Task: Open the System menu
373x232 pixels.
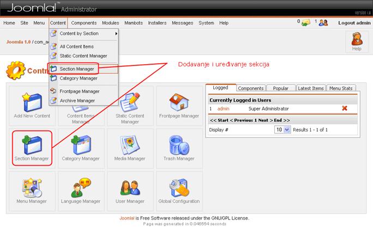Action: click(206, 23)
